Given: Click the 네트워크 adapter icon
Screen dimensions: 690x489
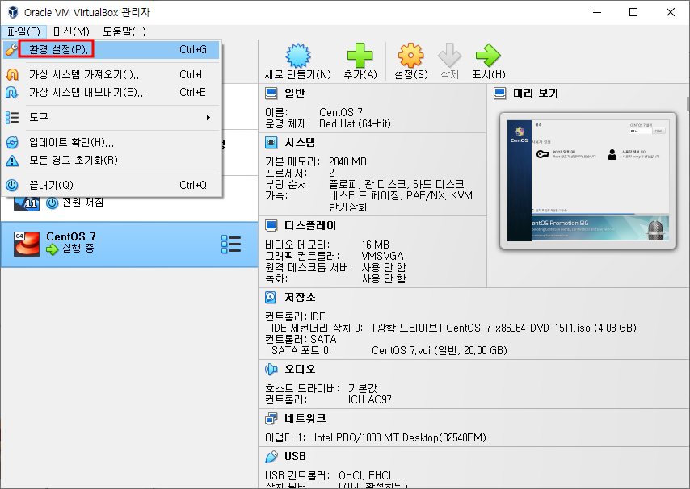Looking at the screenshot, I should tap(271, 418).
